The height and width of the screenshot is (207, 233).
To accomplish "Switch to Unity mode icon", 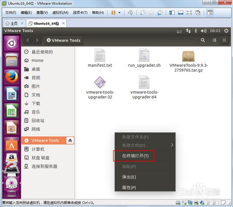I will click(x=198, y=13).
